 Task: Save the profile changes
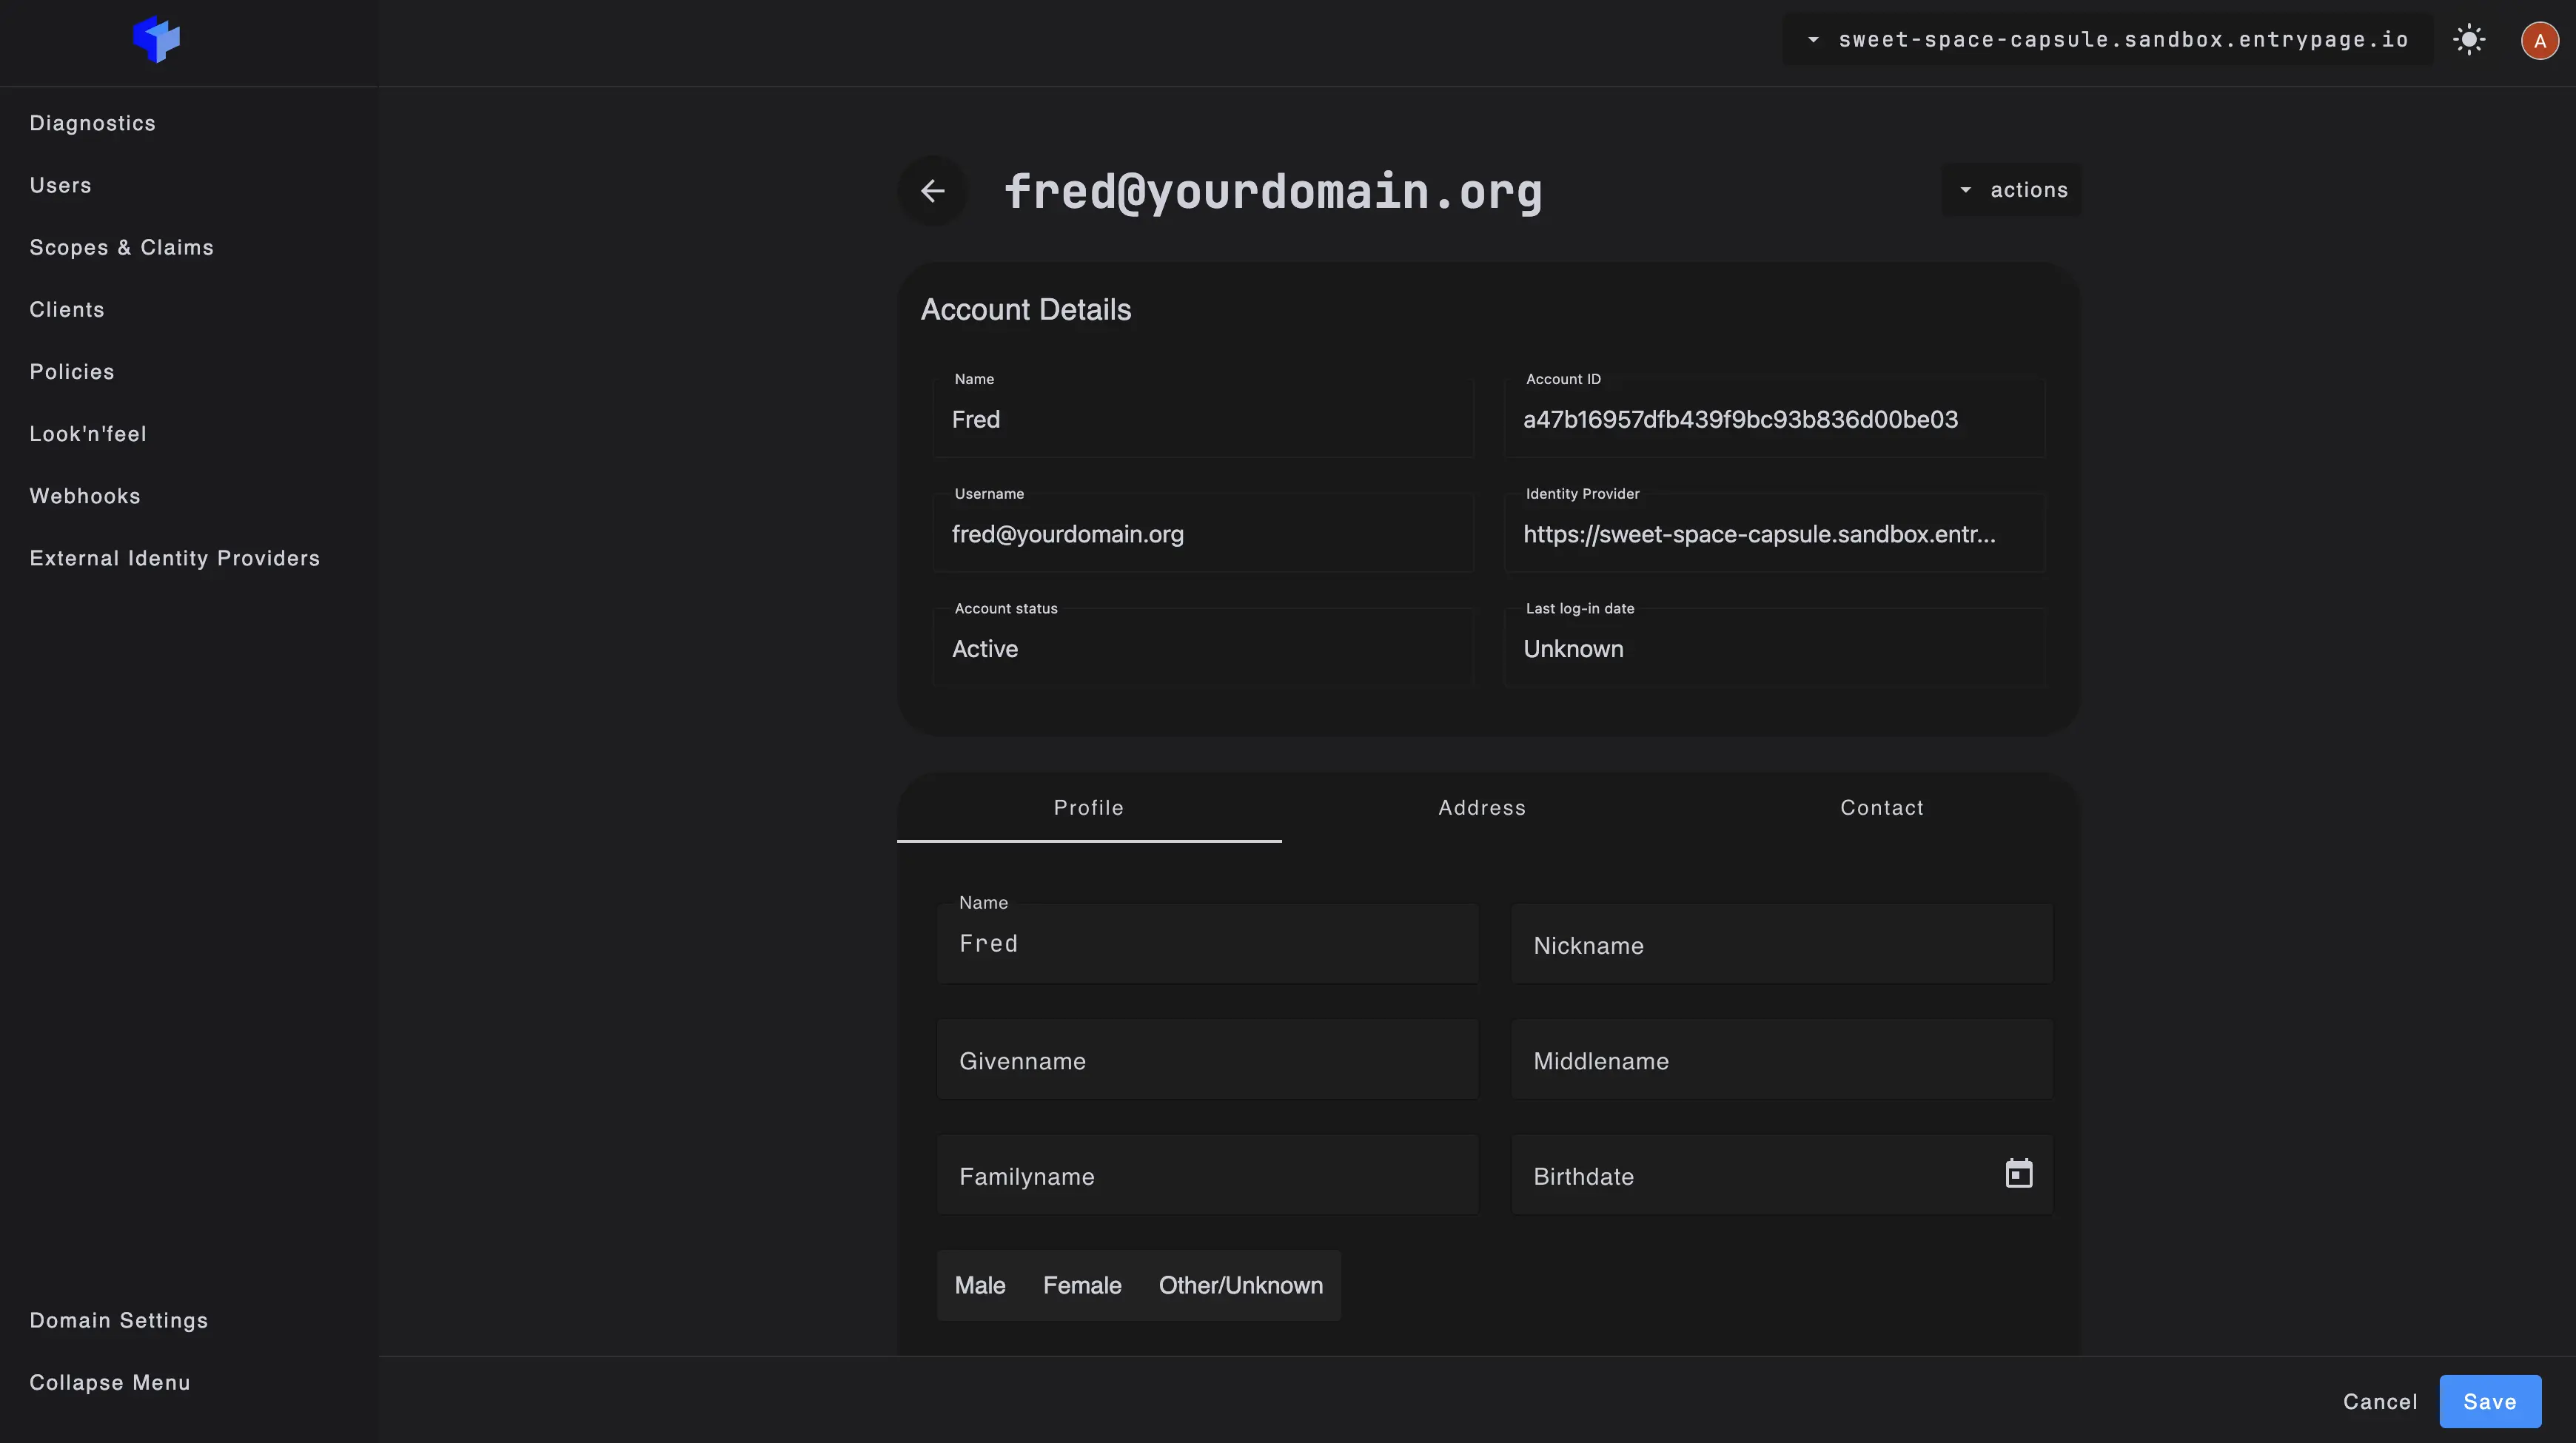click(2490, 1401)
